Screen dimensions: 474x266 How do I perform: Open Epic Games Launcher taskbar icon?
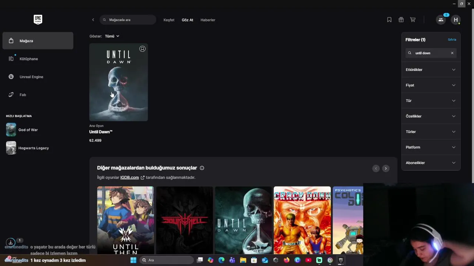[x=341, y=260]
